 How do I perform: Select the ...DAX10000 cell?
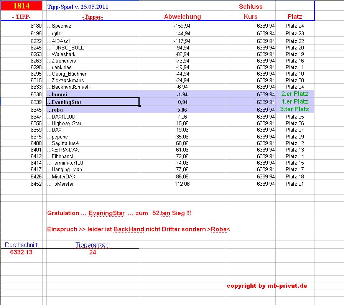click(92, 117)
